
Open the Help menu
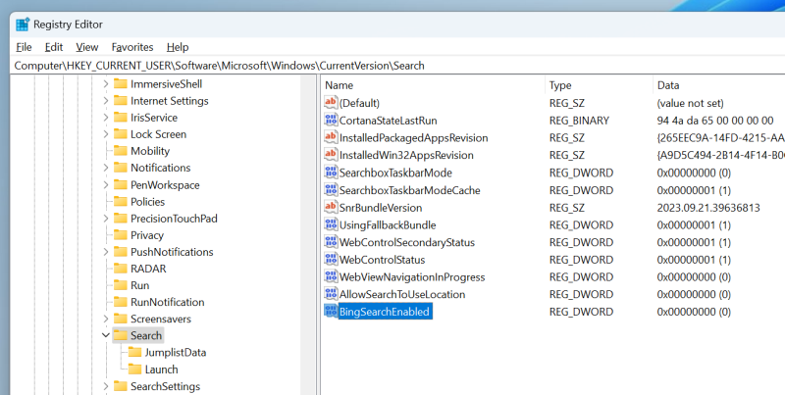[178, 47]
